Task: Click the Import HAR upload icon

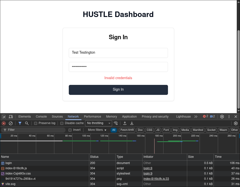Action: point(125,123)
